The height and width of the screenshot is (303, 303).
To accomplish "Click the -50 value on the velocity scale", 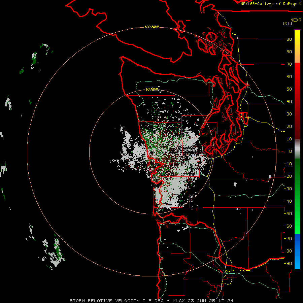I will 288,214.
